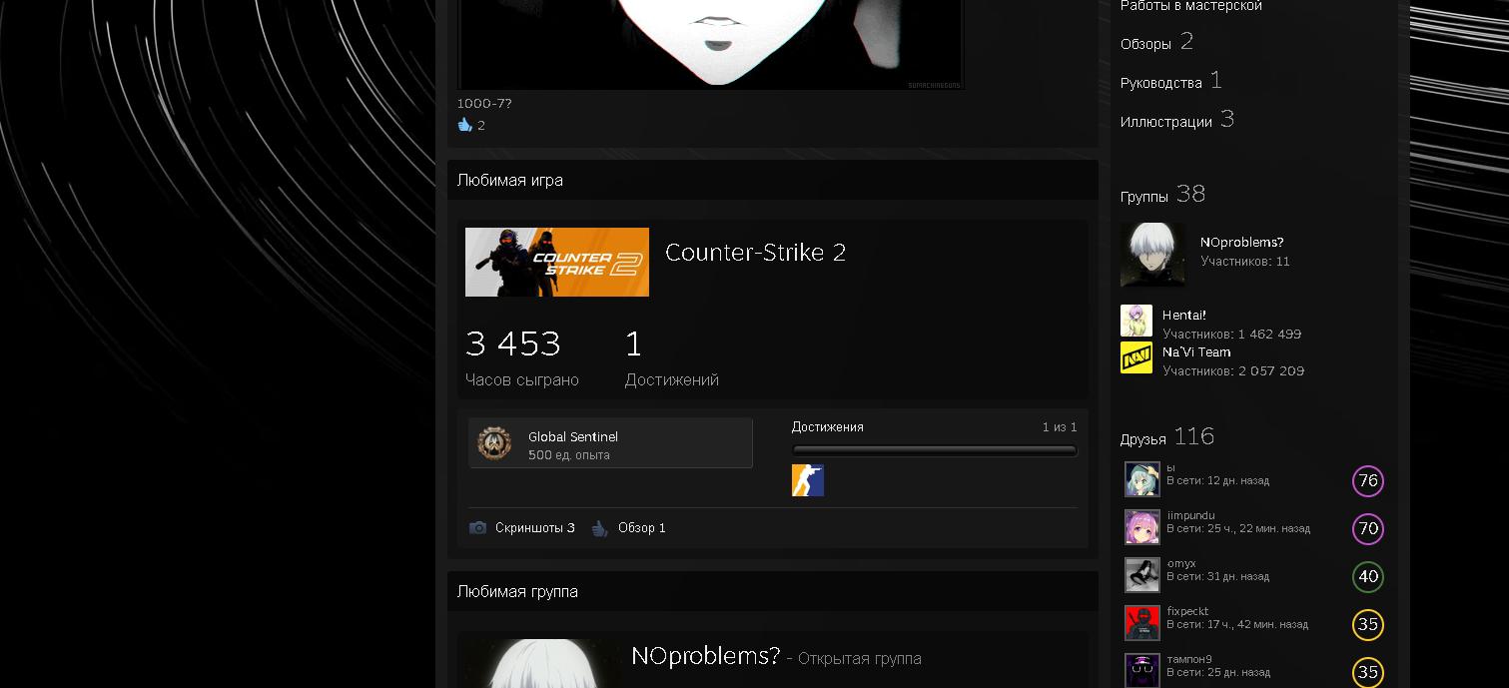
Task: Open avatar of friend ы
Action: 1142,479
